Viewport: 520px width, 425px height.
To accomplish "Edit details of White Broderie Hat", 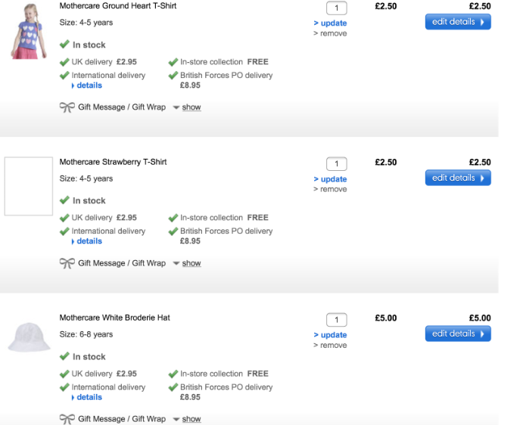I will click(x=457, y=333).
